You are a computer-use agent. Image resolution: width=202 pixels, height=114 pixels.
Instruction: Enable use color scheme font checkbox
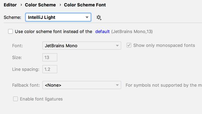(10, 31)
